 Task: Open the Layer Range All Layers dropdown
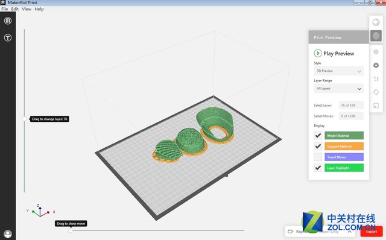point(338,89)
